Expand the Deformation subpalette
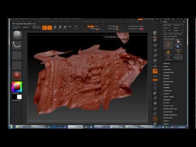Image resolution: width=196 pixels, height=147 pixels. tap(168, 82)
